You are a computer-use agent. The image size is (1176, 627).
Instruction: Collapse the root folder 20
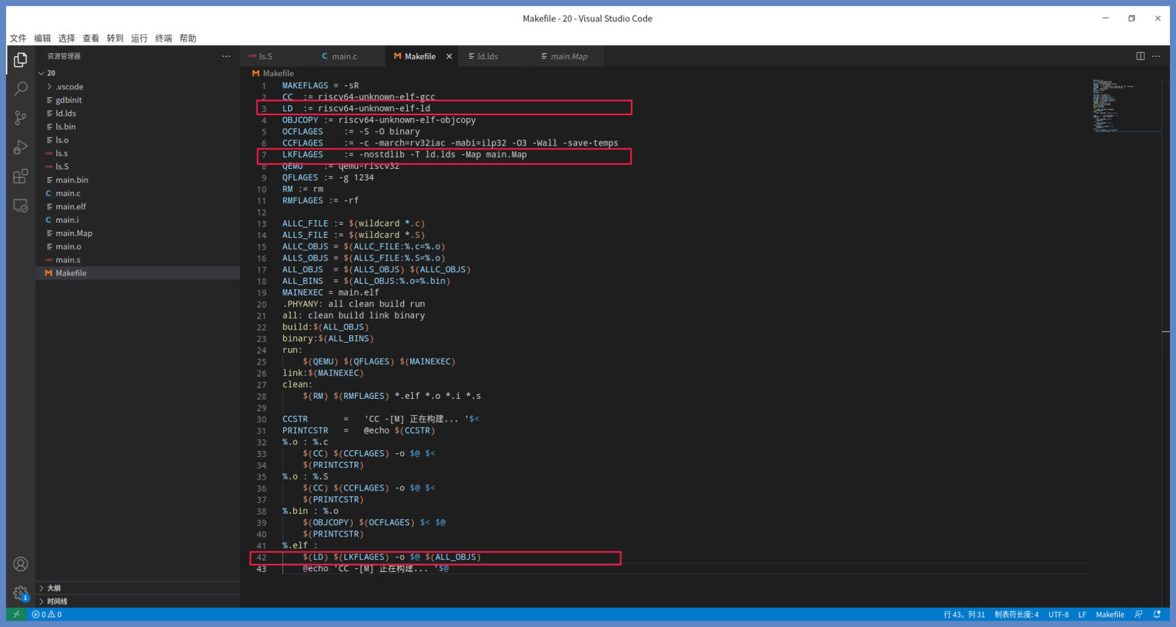click(x=51, y=73)
